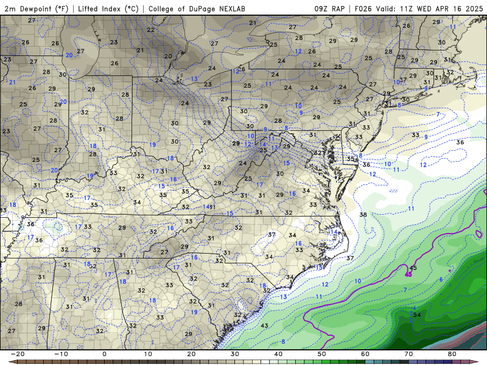Click the "2m Dewpoint (°F)" title text
Image resolution: width=487 pixels, height=365 pixels.
[37, 9]
